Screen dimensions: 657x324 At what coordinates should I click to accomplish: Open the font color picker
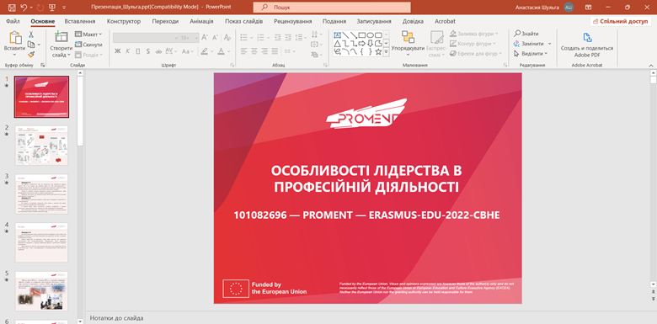click(x=222, y=51)
